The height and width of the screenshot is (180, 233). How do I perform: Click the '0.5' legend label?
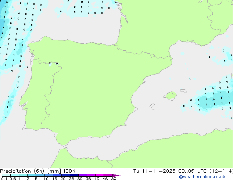[12, 179]
